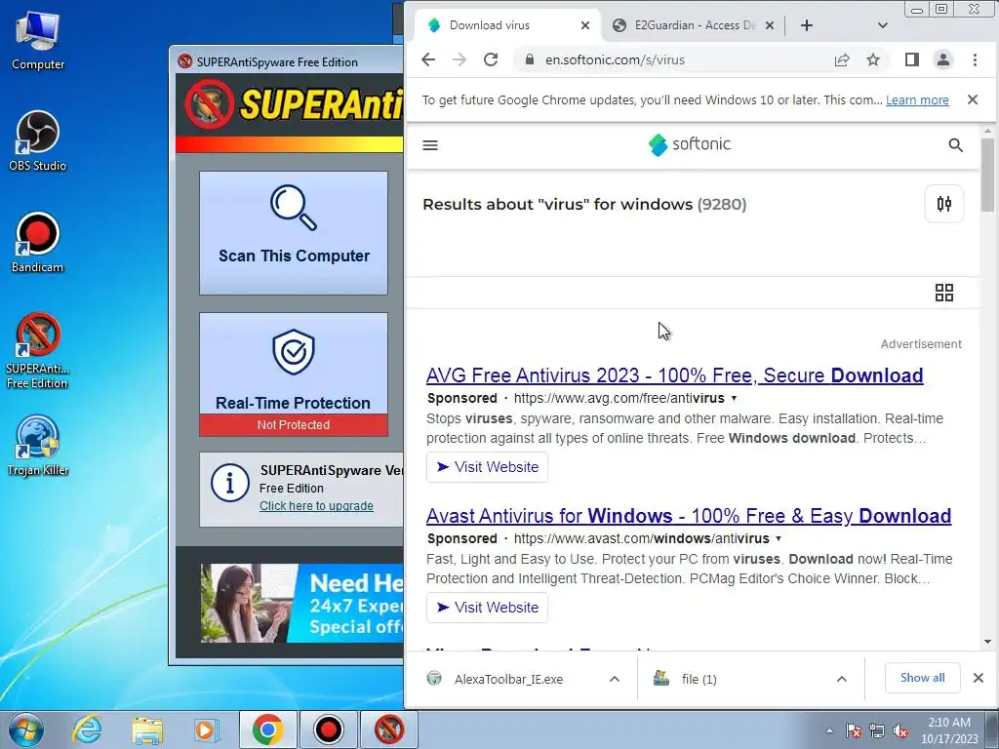
Task: Switch to grid view of results
Action: tap(944, 293)
